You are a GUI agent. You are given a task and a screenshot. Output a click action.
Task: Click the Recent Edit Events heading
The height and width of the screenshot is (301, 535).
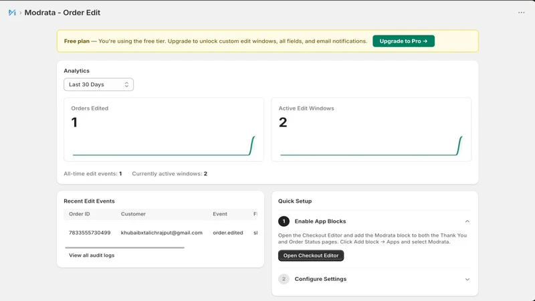tap(89, 201)
